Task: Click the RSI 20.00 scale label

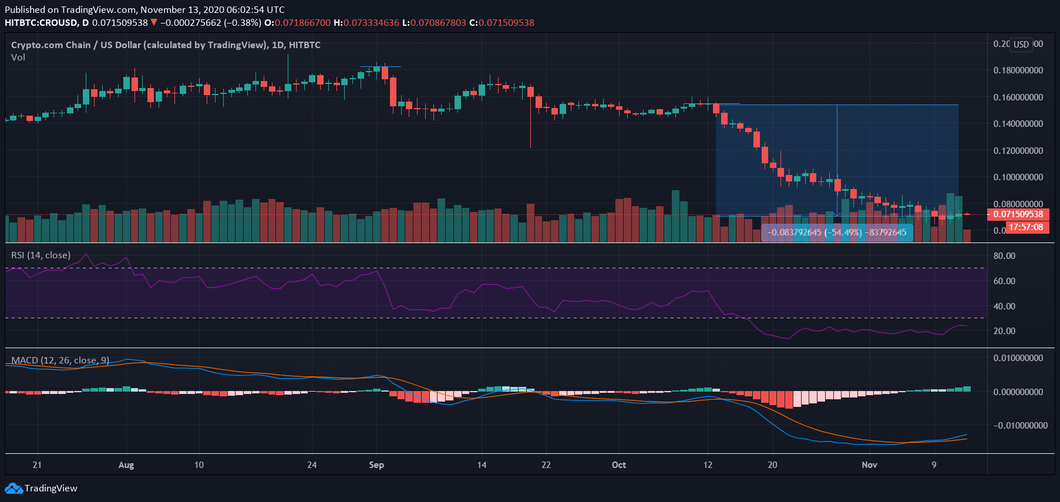Action: click(1004, 331)
